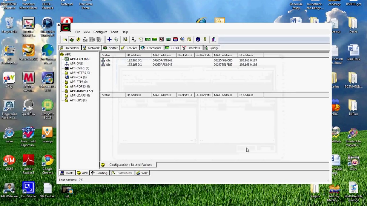Screen dimensions: 367x206
Task: Select the Configuration / Routed Packets tab
Action: pos(128,165)
